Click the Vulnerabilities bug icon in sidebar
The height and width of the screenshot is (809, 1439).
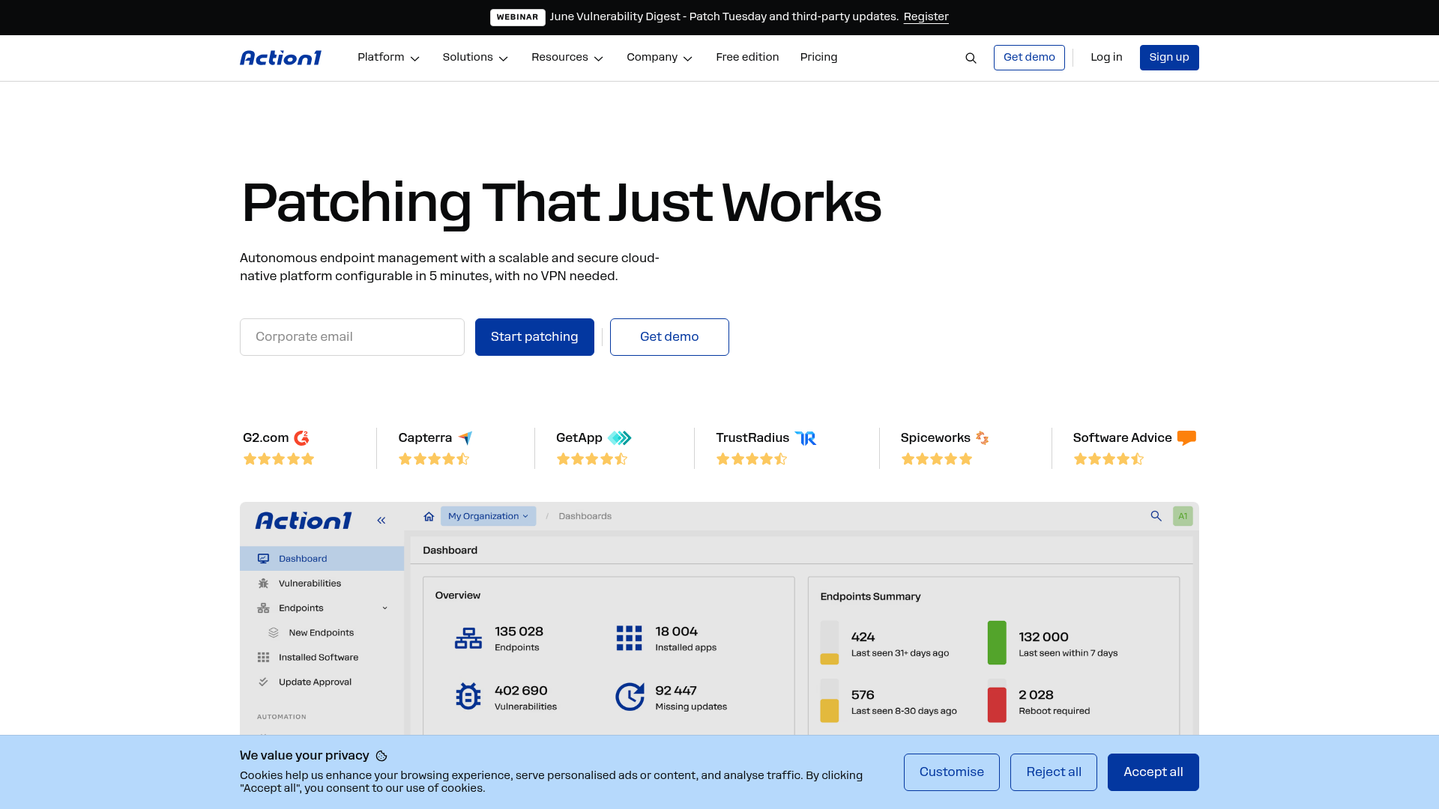[263, 584]
